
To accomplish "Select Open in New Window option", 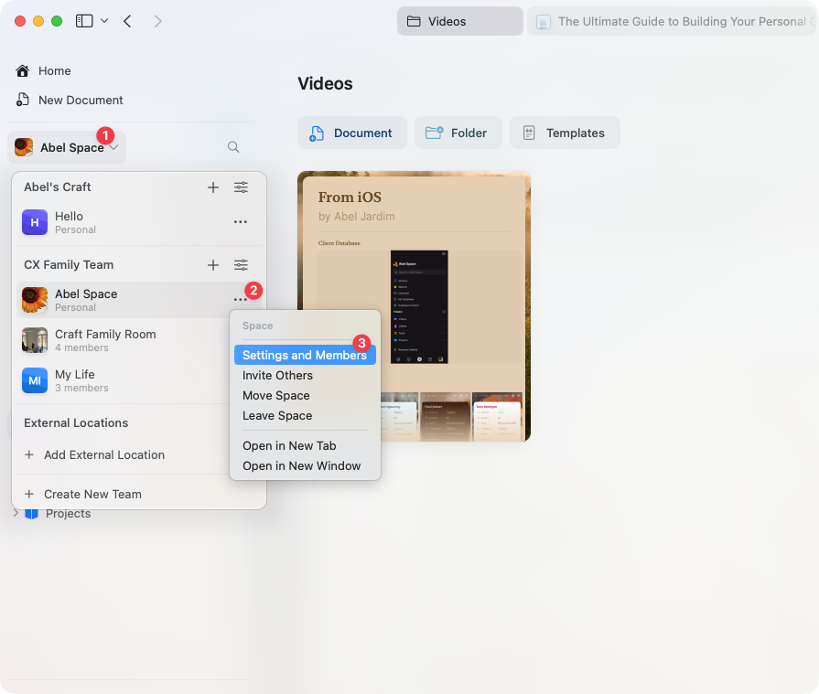I will tap(301, 466).
